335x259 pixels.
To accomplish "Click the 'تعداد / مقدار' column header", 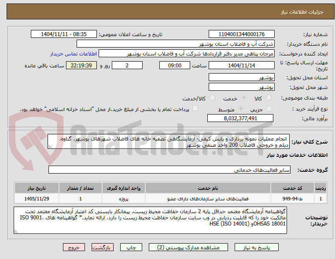I will point(80,188).
